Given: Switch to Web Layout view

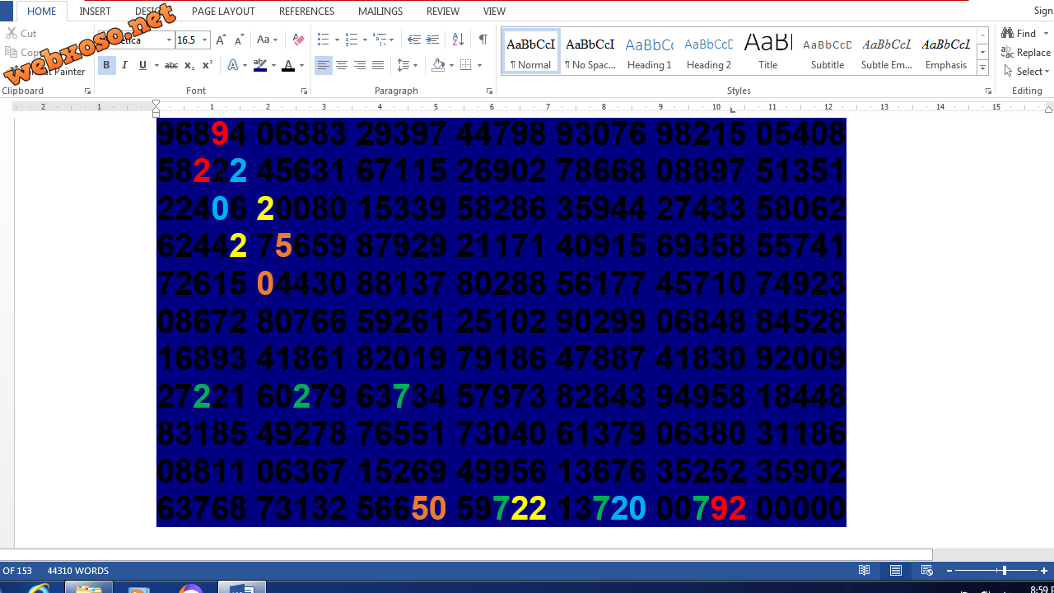Looking at the screenshot, I should click(x=927, y=571).
